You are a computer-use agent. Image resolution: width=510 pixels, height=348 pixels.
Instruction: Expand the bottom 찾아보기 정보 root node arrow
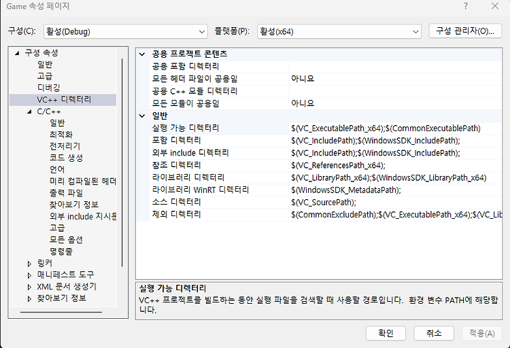coord(29,299)
